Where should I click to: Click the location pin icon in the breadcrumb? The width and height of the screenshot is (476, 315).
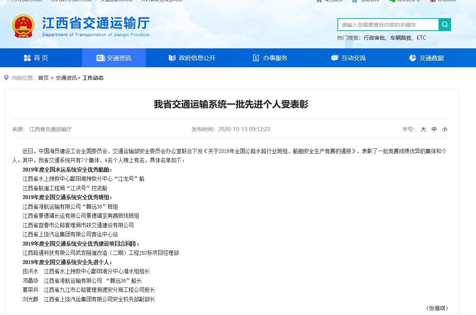(x=6, y=77)
